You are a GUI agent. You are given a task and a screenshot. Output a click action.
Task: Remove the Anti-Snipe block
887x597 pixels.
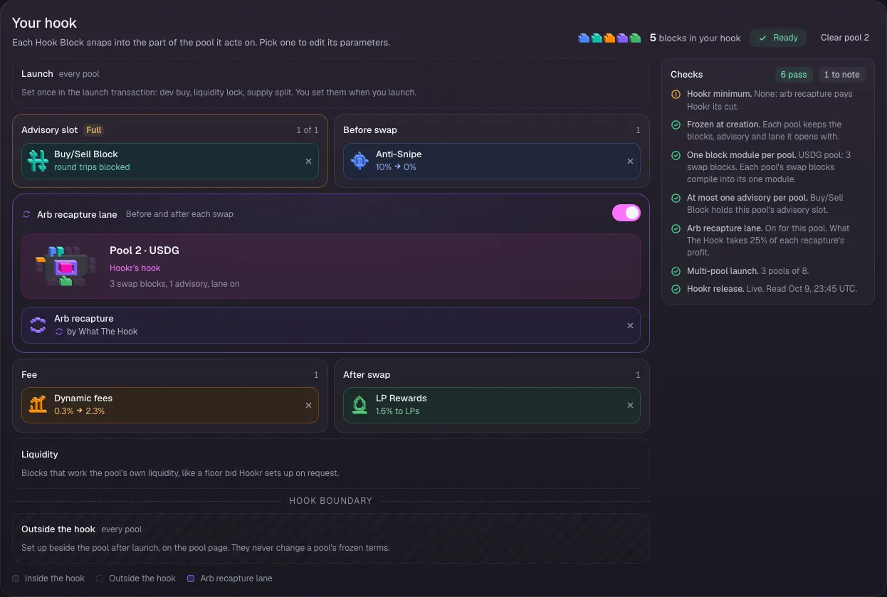(630, 162)
